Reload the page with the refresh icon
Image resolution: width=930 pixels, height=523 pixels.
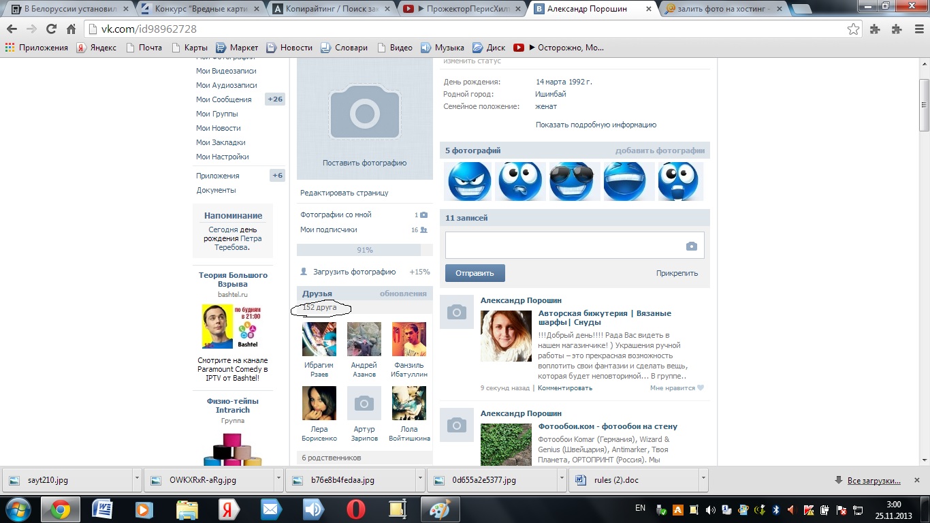pos(51,29)
